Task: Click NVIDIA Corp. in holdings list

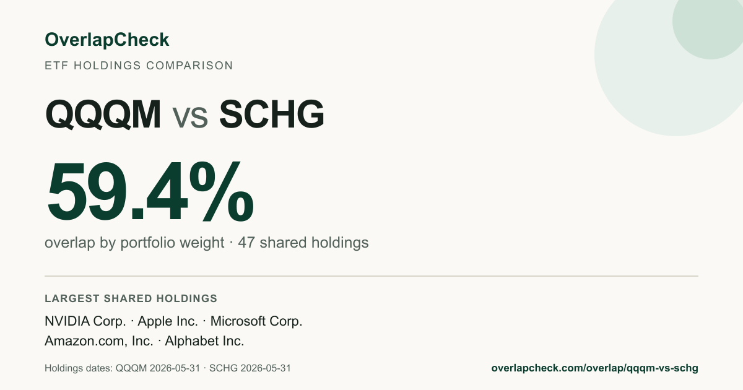Action: pos(85,321)
